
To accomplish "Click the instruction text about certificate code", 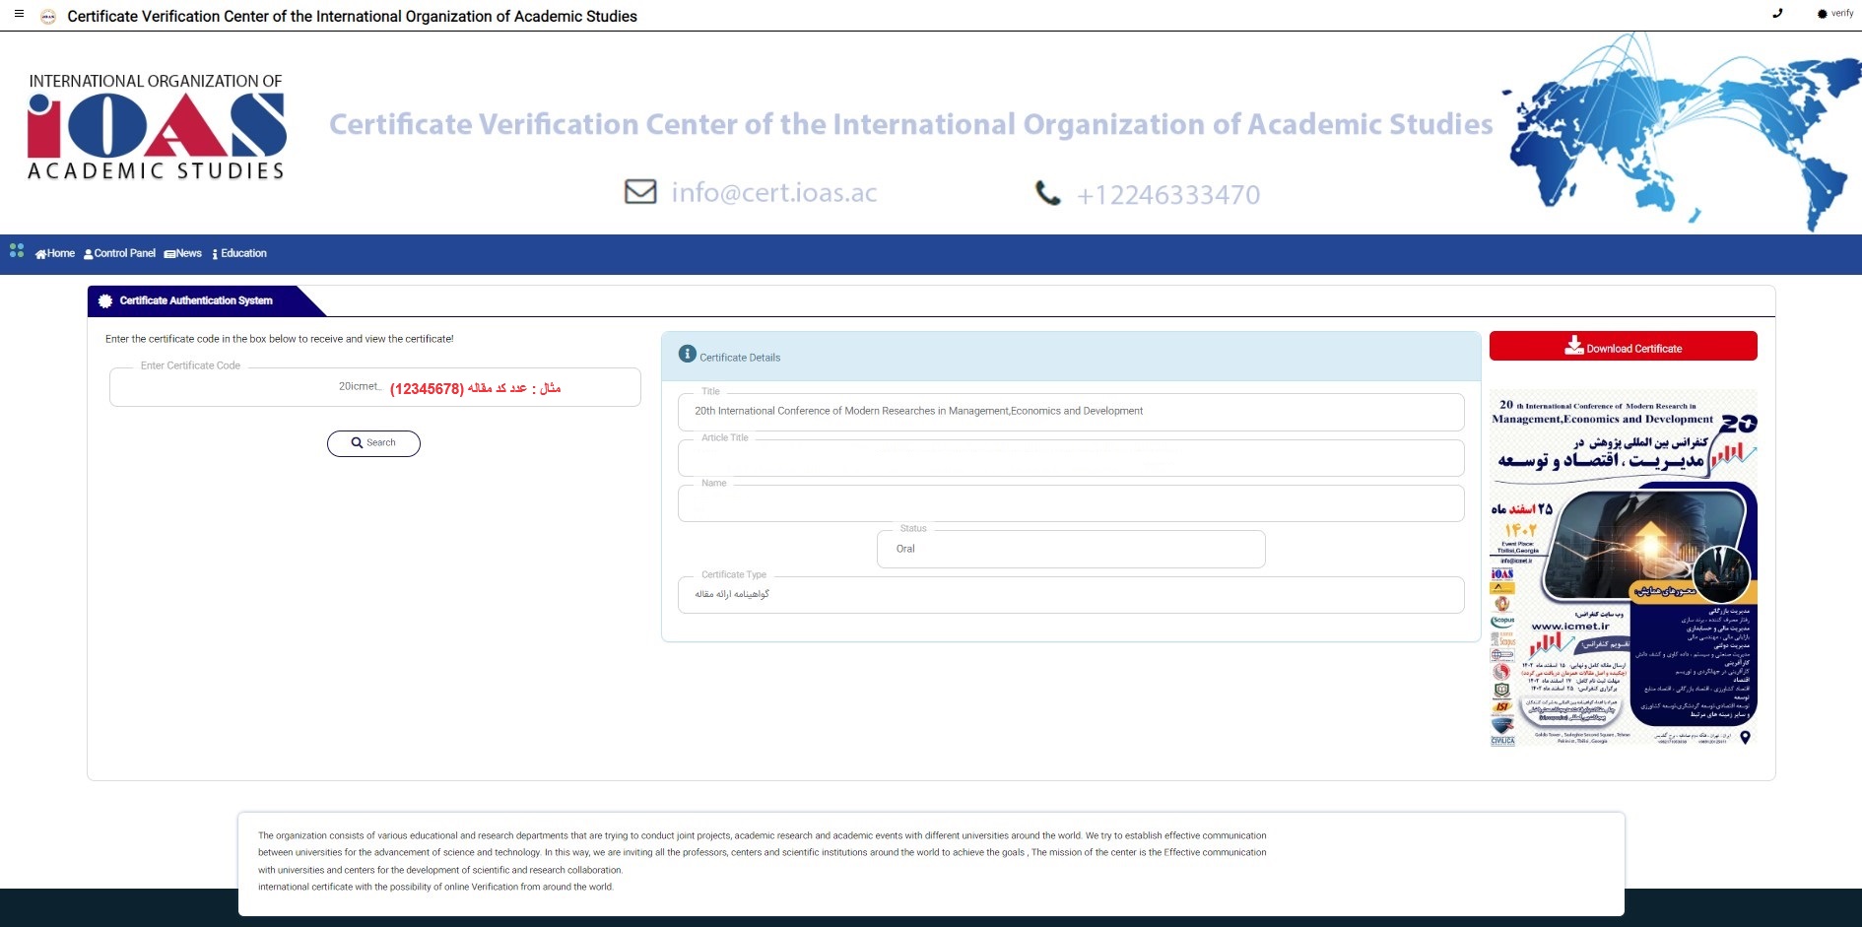I will pyautogui.click(x=280, y=339).
